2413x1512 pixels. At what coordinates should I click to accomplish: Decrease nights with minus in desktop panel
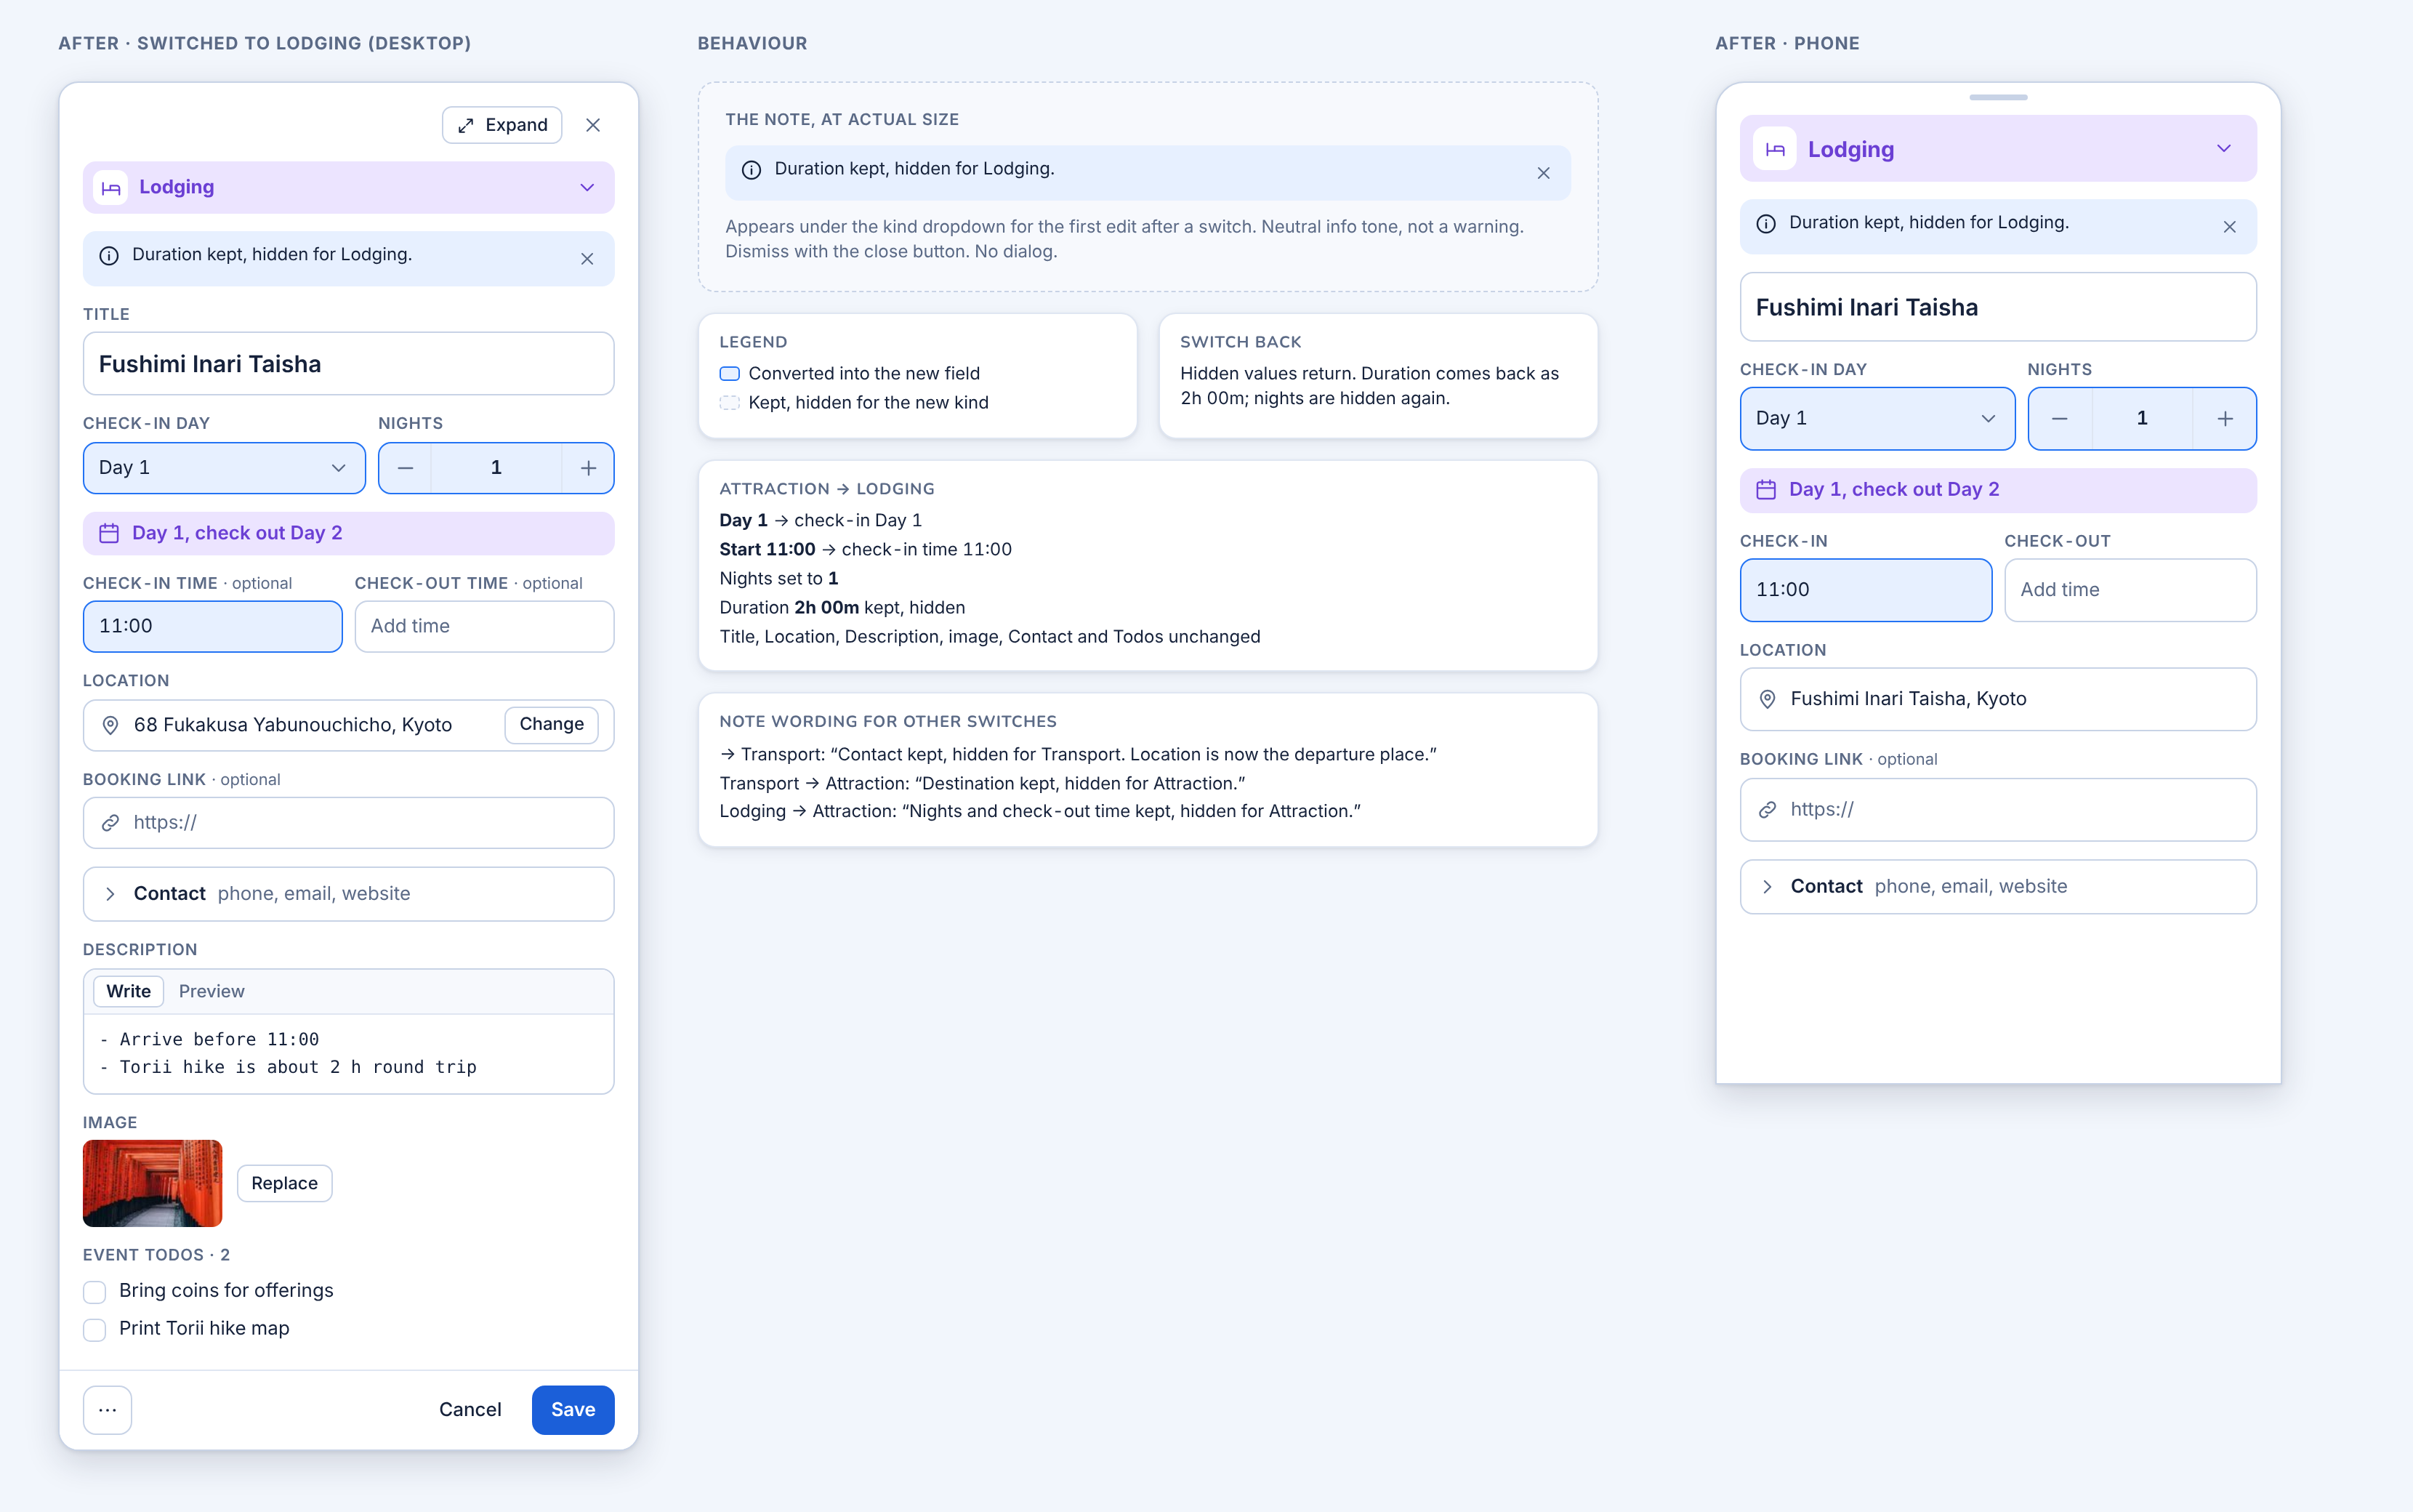405,468
